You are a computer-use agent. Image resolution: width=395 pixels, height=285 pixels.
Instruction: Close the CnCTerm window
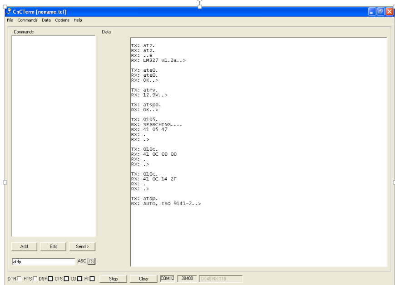tap(390, 12)
